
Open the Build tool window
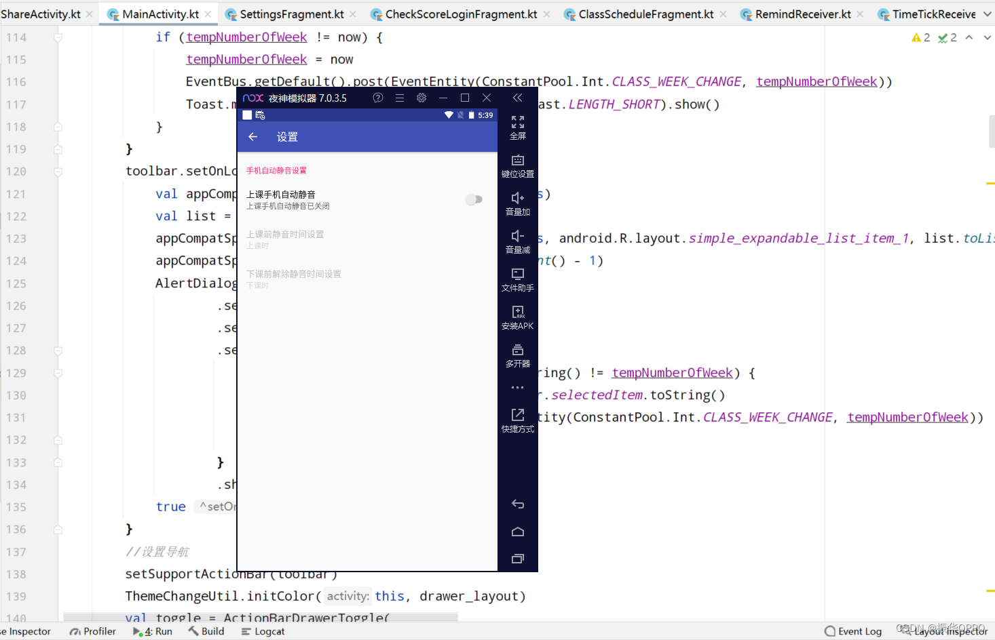[206, 631]
